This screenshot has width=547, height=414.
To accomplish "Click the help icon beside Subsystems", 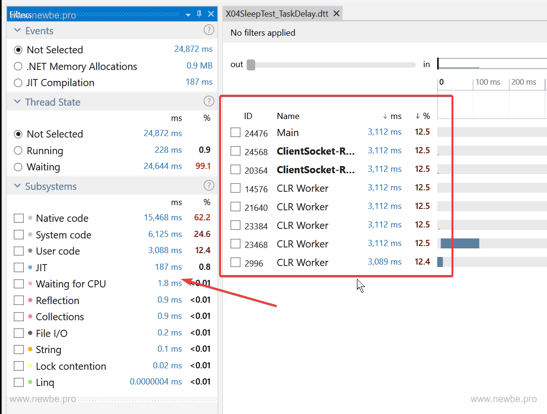I will 209,186.
